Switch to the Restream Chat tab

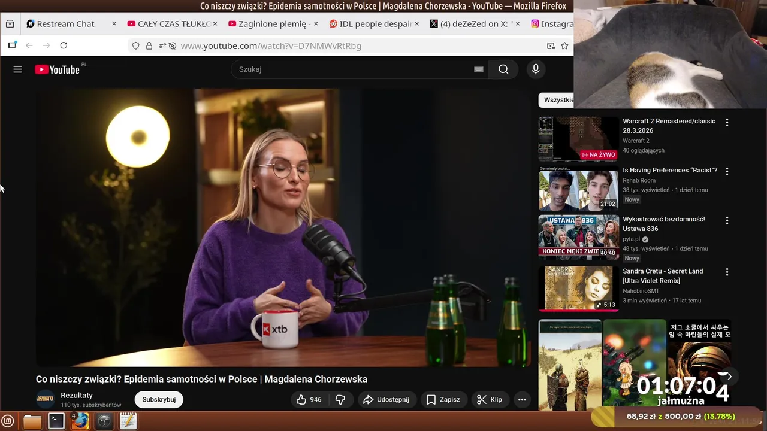pos(65,24)
